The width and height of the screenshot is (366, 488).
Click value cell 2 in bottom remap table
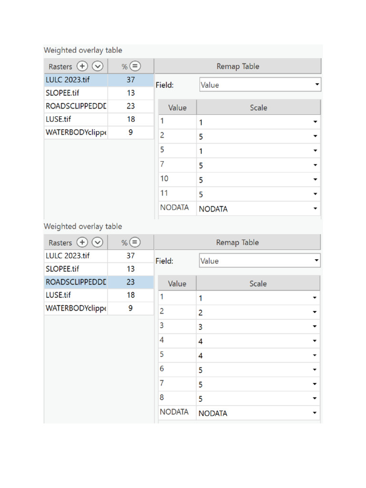coord(177,311)
